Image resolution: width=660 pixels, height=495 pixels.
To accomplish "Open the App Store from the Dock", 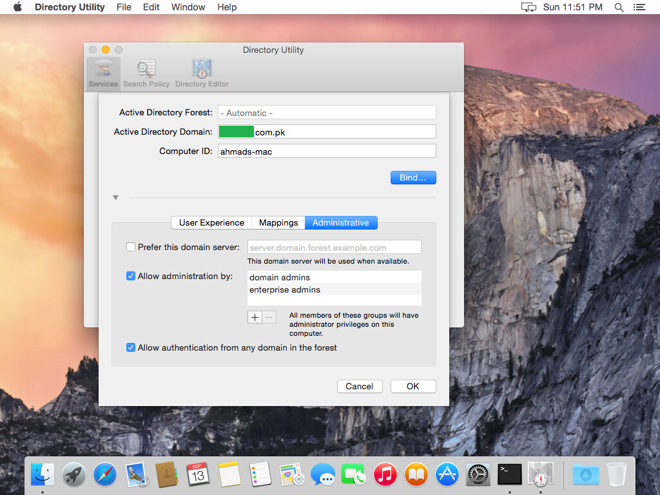I will pos(447,474).
